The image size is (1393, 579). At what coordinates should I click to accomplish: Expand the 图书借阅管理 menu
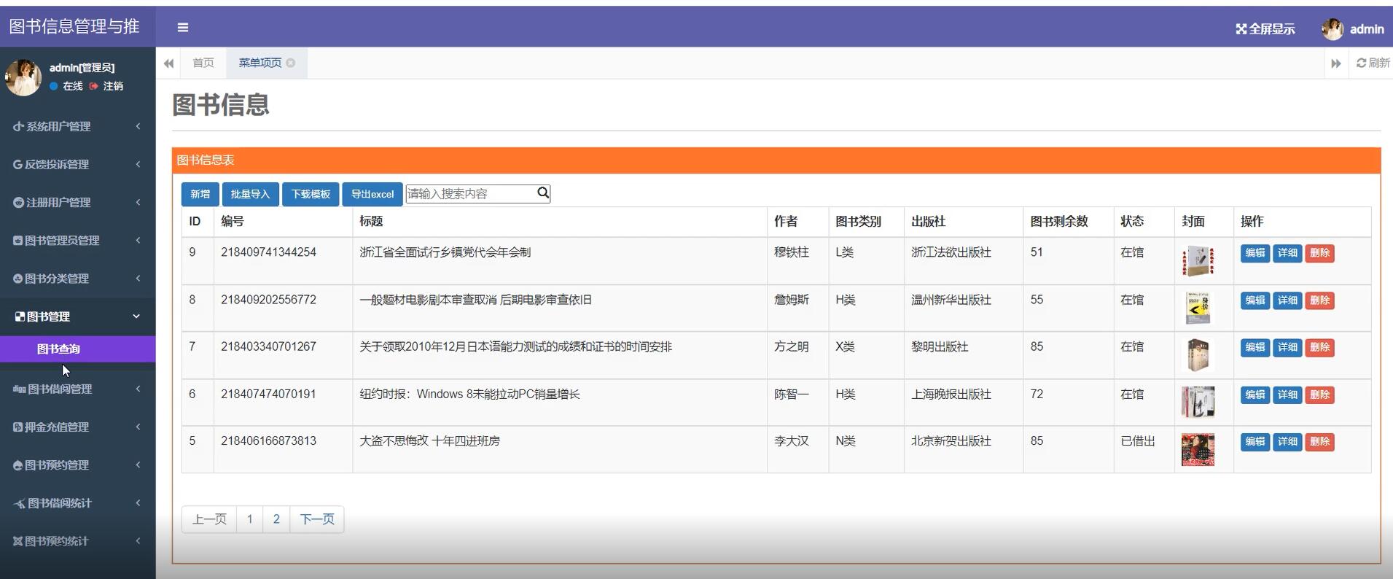click(x=77, y=389)
